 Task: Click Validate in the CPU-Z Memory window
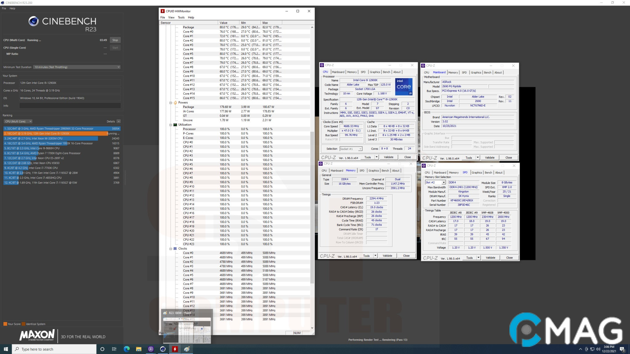pyautogui.click(x=387, y=256)
